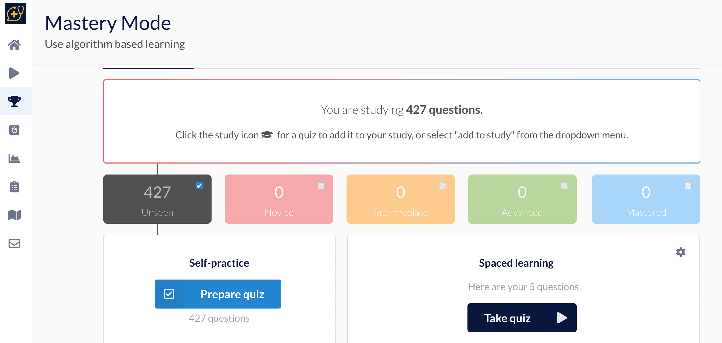Open the area chart statistics icon
The image size is (722, 343).
(14, 158)
